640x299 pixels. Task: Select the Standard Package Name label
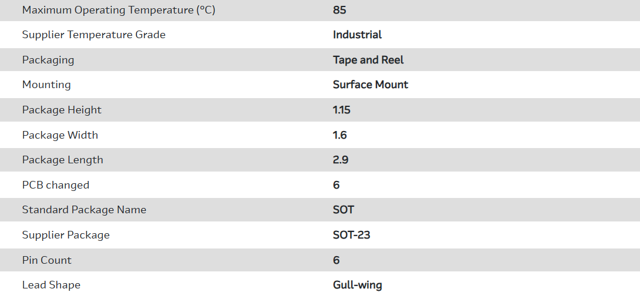pyautogui.click(x=84, y=210)
